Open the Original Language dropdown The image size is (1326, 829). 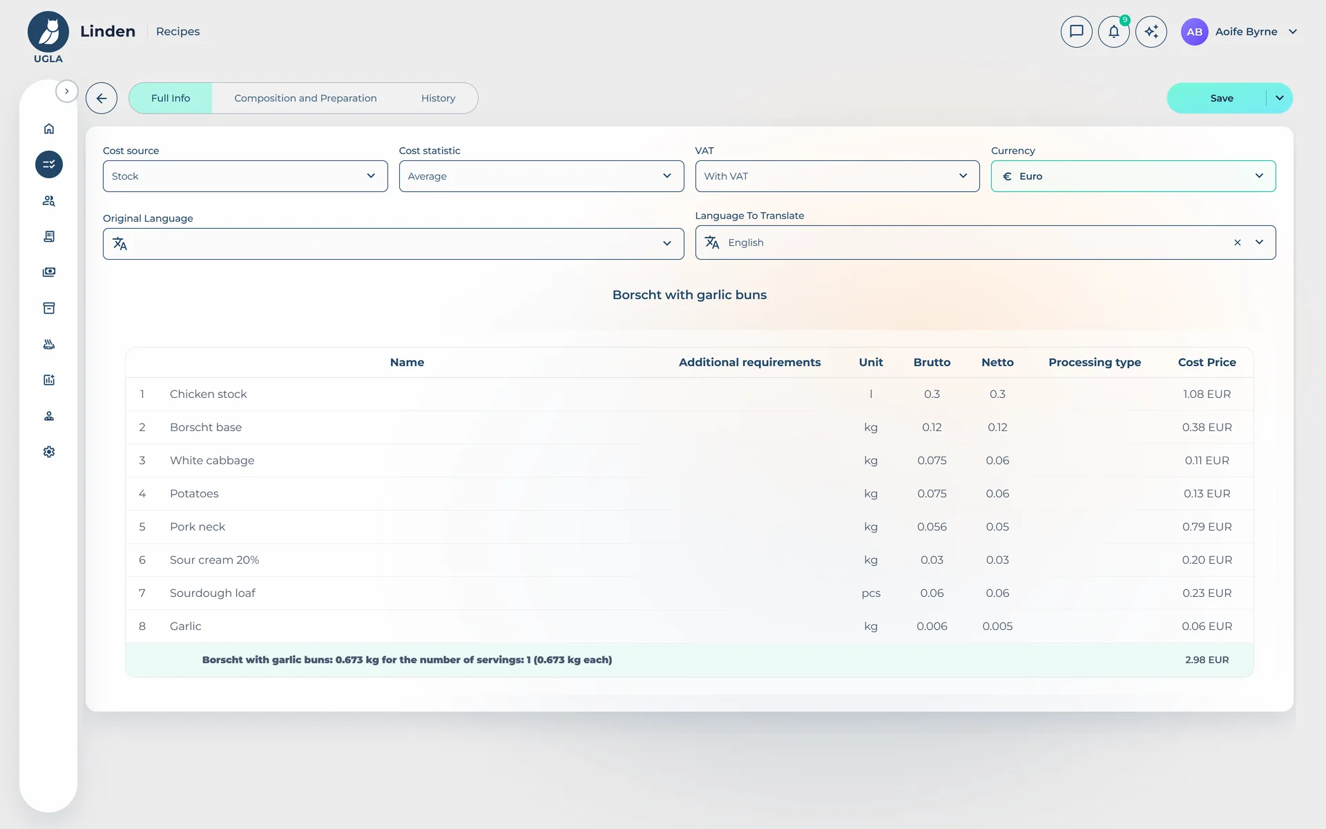click(394, 244)
